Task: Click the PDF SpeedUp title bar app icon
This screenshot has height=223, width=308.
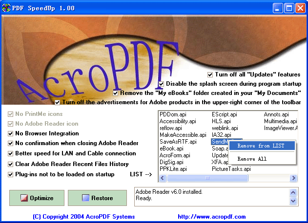Action: coord(6,8)
